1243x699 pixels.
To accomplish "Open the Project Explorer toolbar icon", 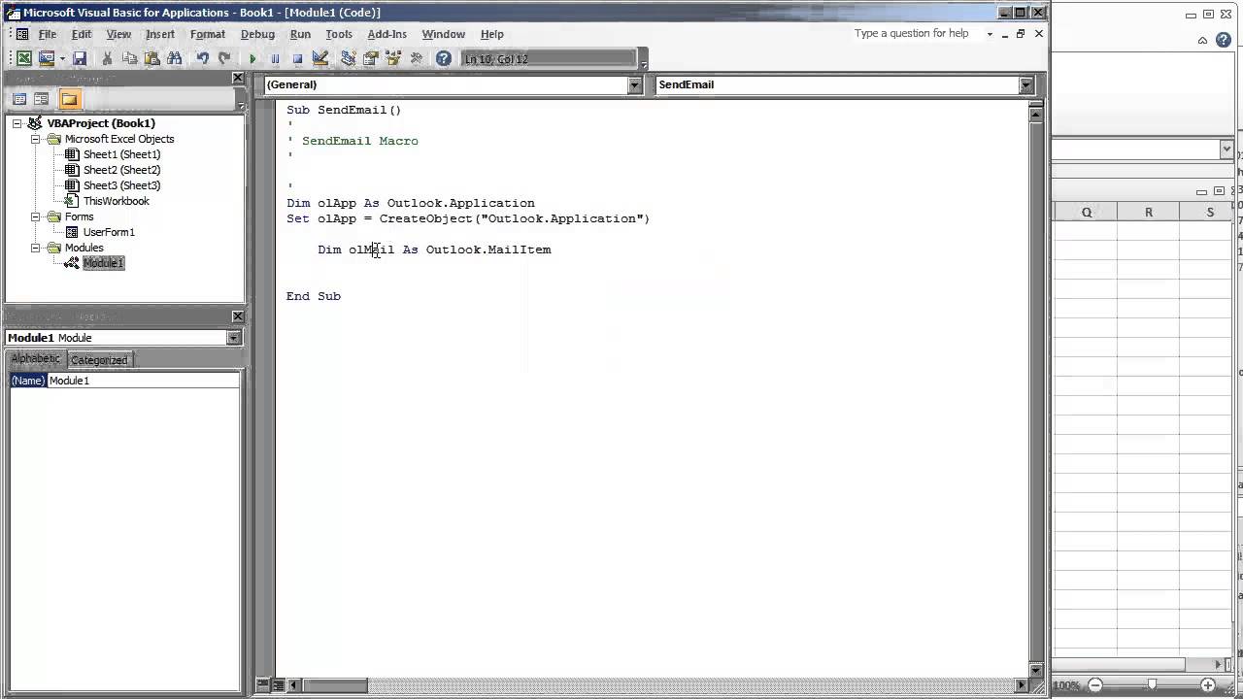I will (x=348, y=59).
